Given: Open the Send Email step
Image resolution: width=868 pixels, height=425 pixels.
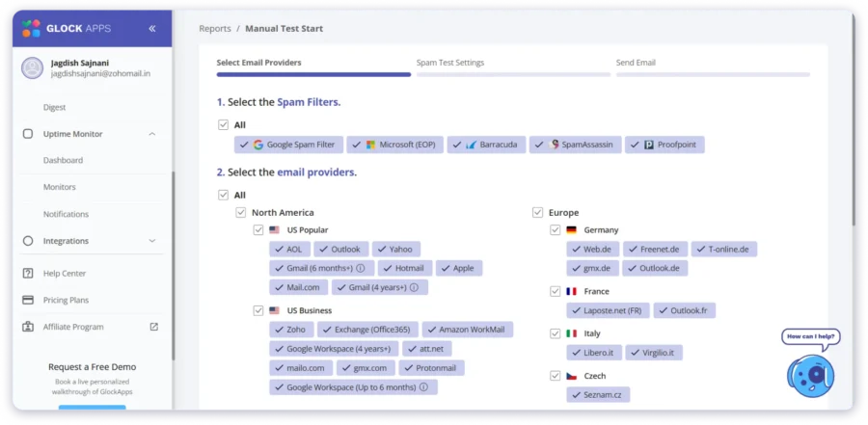Looking at the screenshot, I should [x=636, y=63].
